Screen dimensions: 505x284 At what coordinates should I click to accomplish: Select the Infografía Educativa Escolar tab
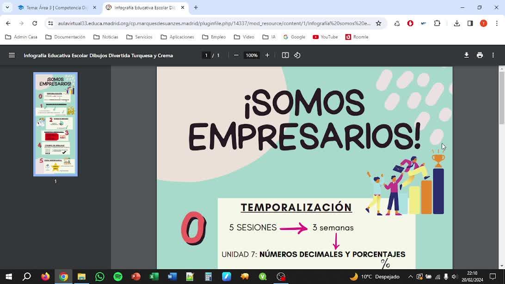[x=145, y=7]
